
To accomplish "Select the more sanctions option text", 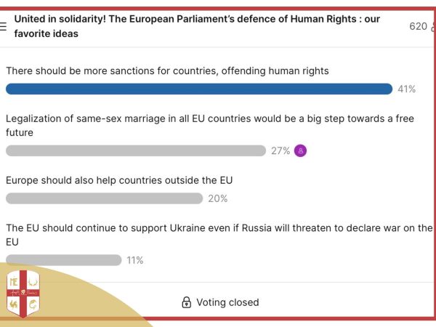I will [167, 71].
